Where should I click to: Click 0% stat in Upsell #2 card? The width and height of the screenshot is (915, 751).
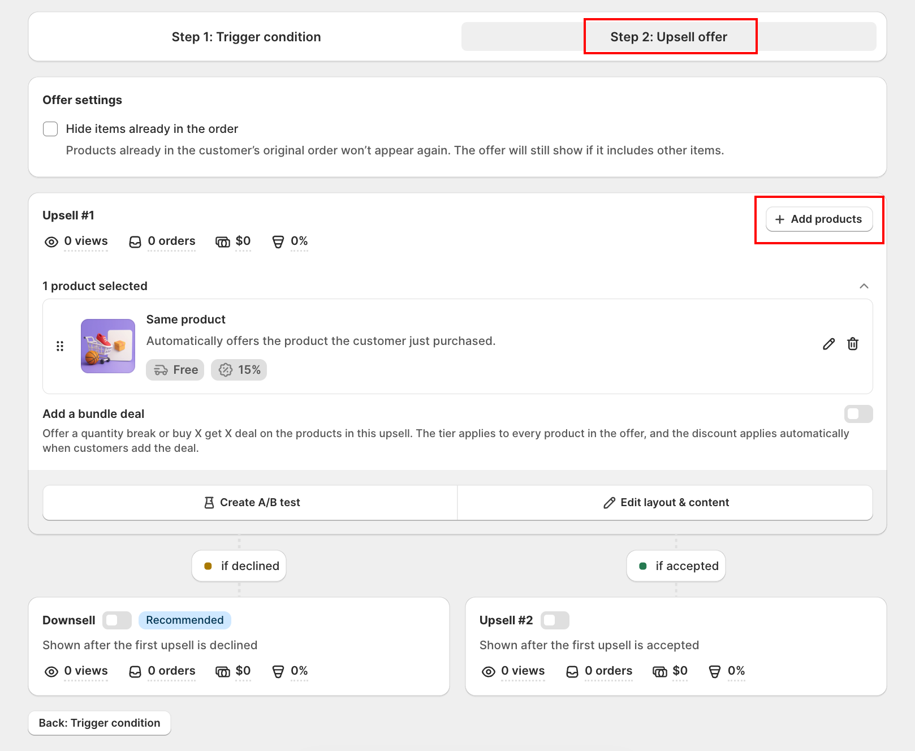(736, 671)
